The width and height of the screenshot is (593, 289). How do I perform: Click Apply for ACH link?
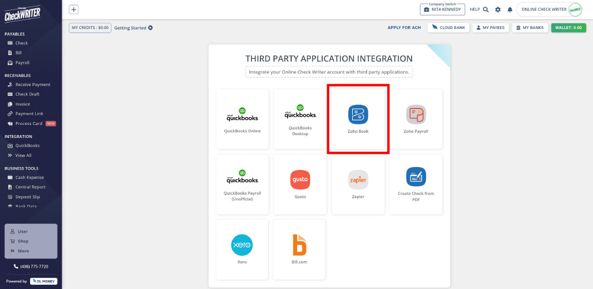click(404, 28)
